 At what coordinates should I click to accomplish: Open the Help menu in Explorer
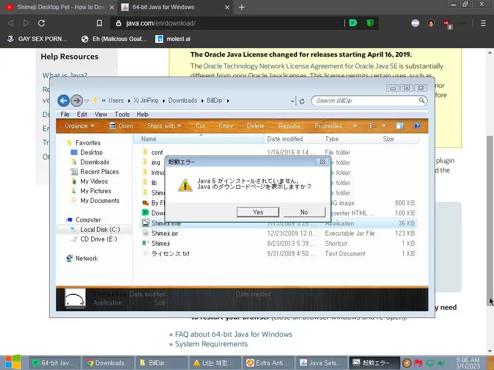pos(142,114)
